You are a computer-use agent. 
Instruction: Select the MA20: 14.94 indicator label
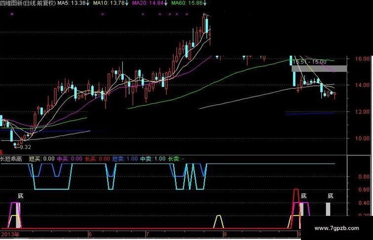148,3
